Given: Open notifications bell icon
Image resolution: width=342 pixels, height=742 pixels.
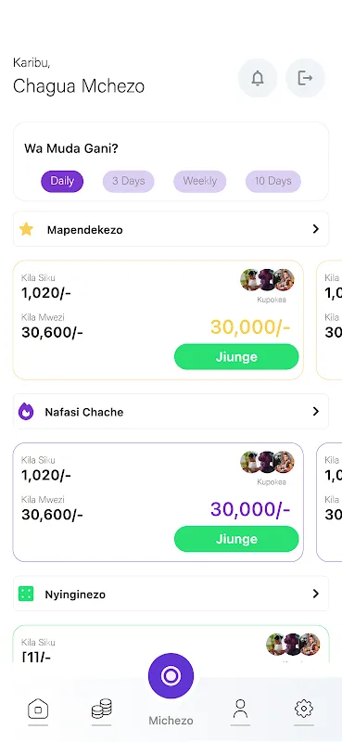Looking at the screenshot, I should 258,78.
